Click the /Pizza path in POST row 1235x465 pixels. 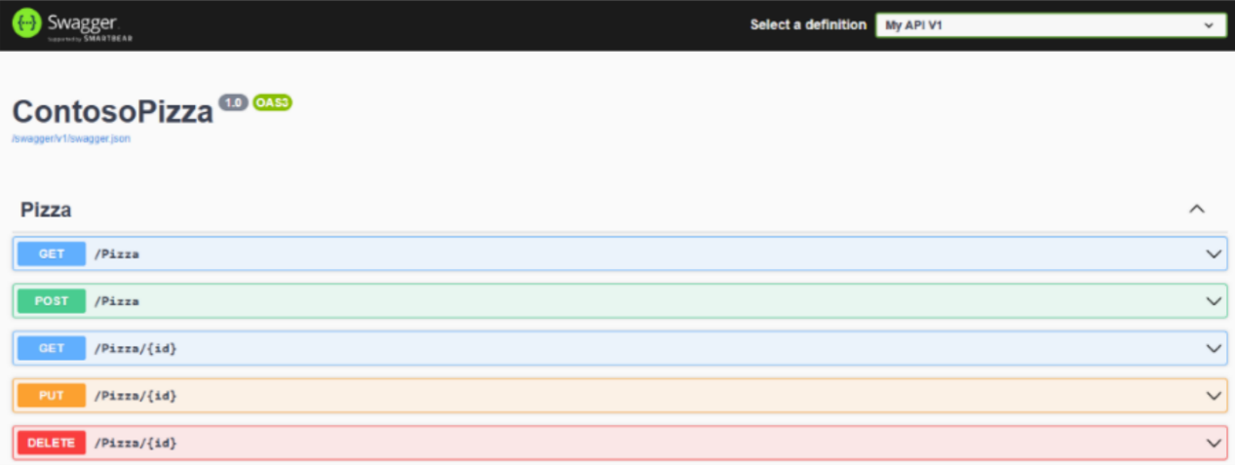[x=117, y=301]
